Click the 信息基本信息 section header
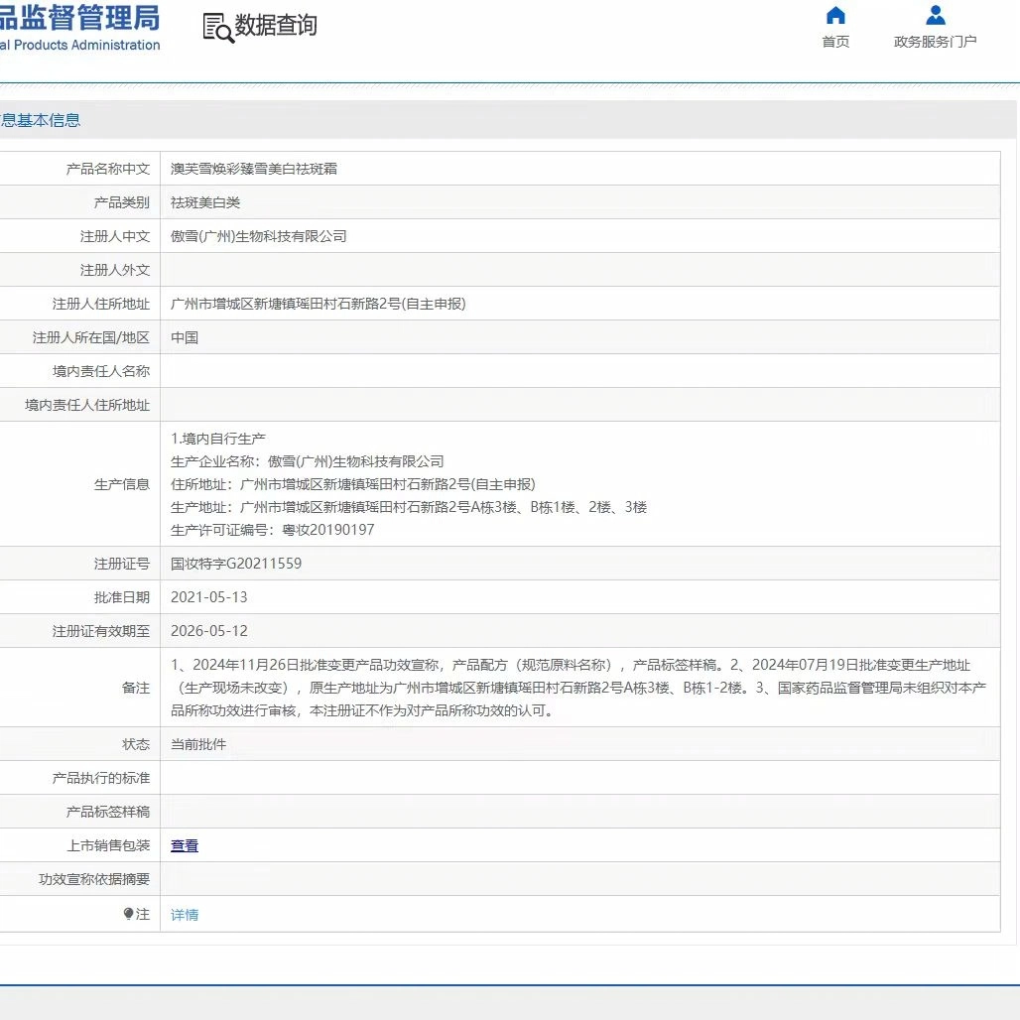This screenshot has height=1020, width=1020. [41, 120]
